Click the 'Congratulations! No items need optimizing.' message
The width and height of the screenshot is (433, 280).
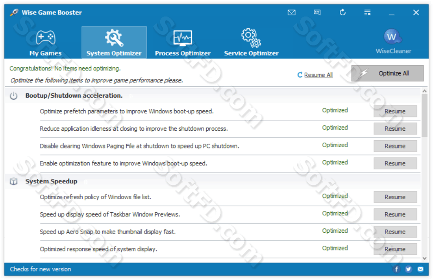[65, 68]
